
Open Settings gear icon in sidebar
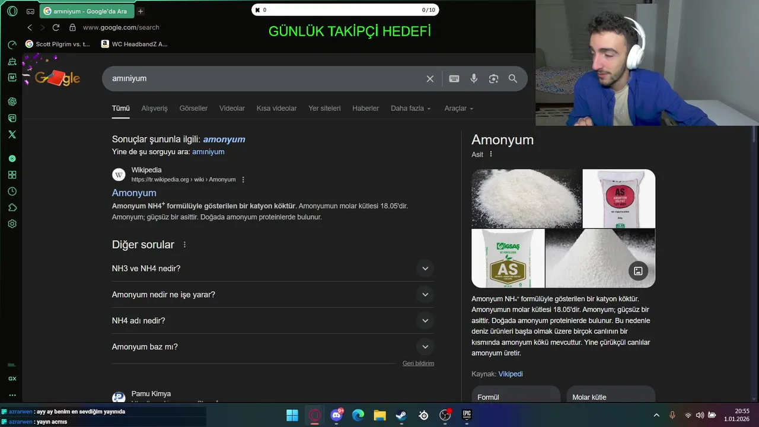[x=12, y=224]
